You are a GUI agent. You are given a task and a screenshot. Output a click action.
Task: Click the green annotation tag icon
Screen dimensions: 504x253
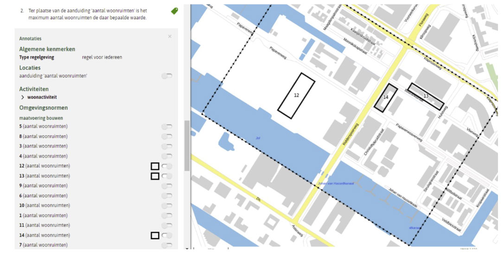pos(174,11)
